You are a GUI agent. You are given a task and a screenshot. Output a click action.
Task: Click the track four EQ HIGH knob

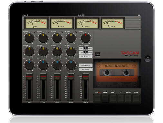pos(71,38)
